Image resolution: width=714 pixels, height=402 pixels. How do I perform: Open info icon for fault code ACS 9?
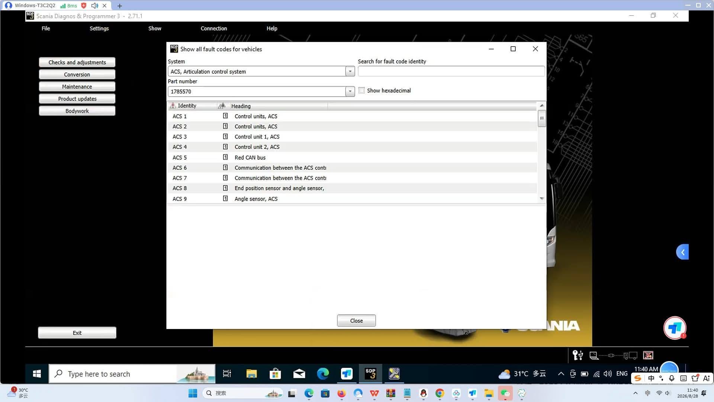click(225, 198)
